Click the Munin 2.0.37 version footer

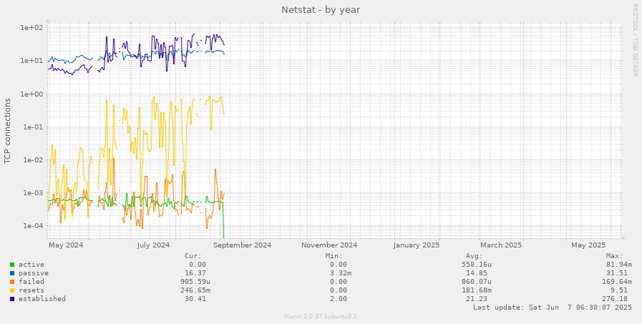coord(321,316)
